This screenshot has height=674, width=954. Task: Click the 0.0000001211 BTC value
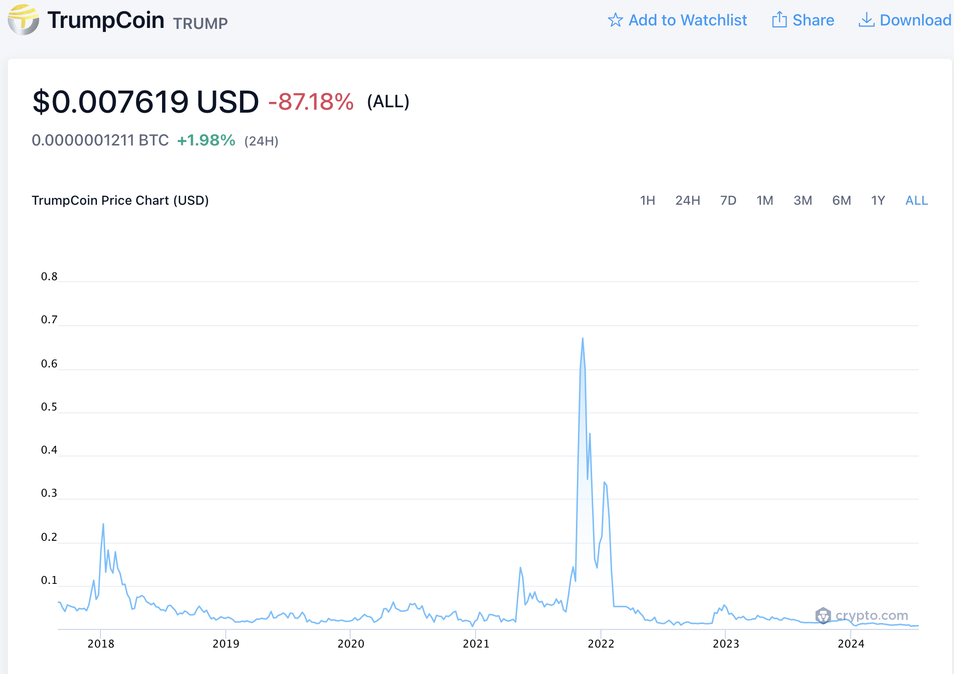point(100,141)
